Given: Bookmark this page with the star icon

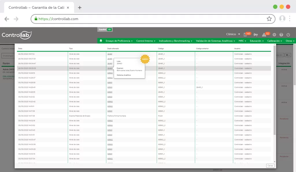Looking at the screenshot, I should pyautogui.click(x=269, y=19).
